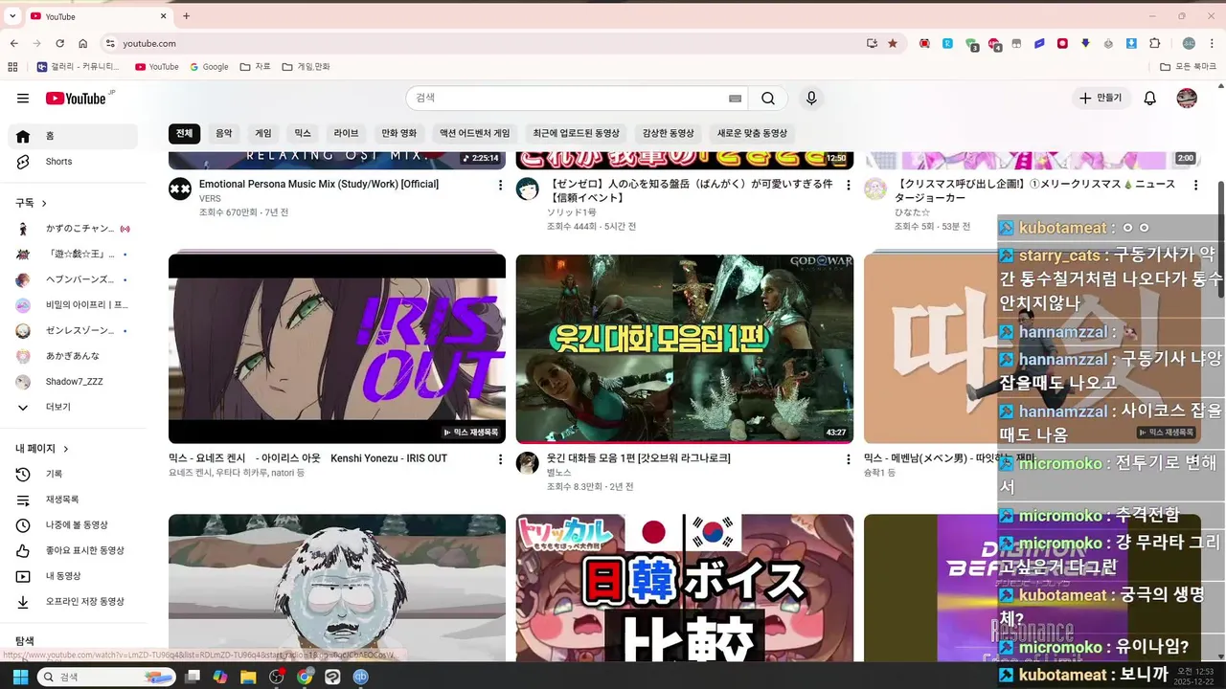Select the 새로운 맞춤 동영상 chip
The image size is (1226, 689).
point(752,133)
